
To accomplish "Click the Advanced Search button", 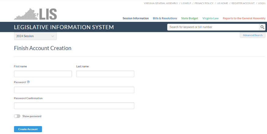I will (252, 35).
